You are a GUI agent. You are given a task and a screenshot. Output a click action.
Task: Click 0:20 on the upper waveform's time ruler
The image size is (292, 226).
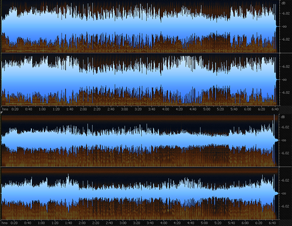click(x=15, y=109)
